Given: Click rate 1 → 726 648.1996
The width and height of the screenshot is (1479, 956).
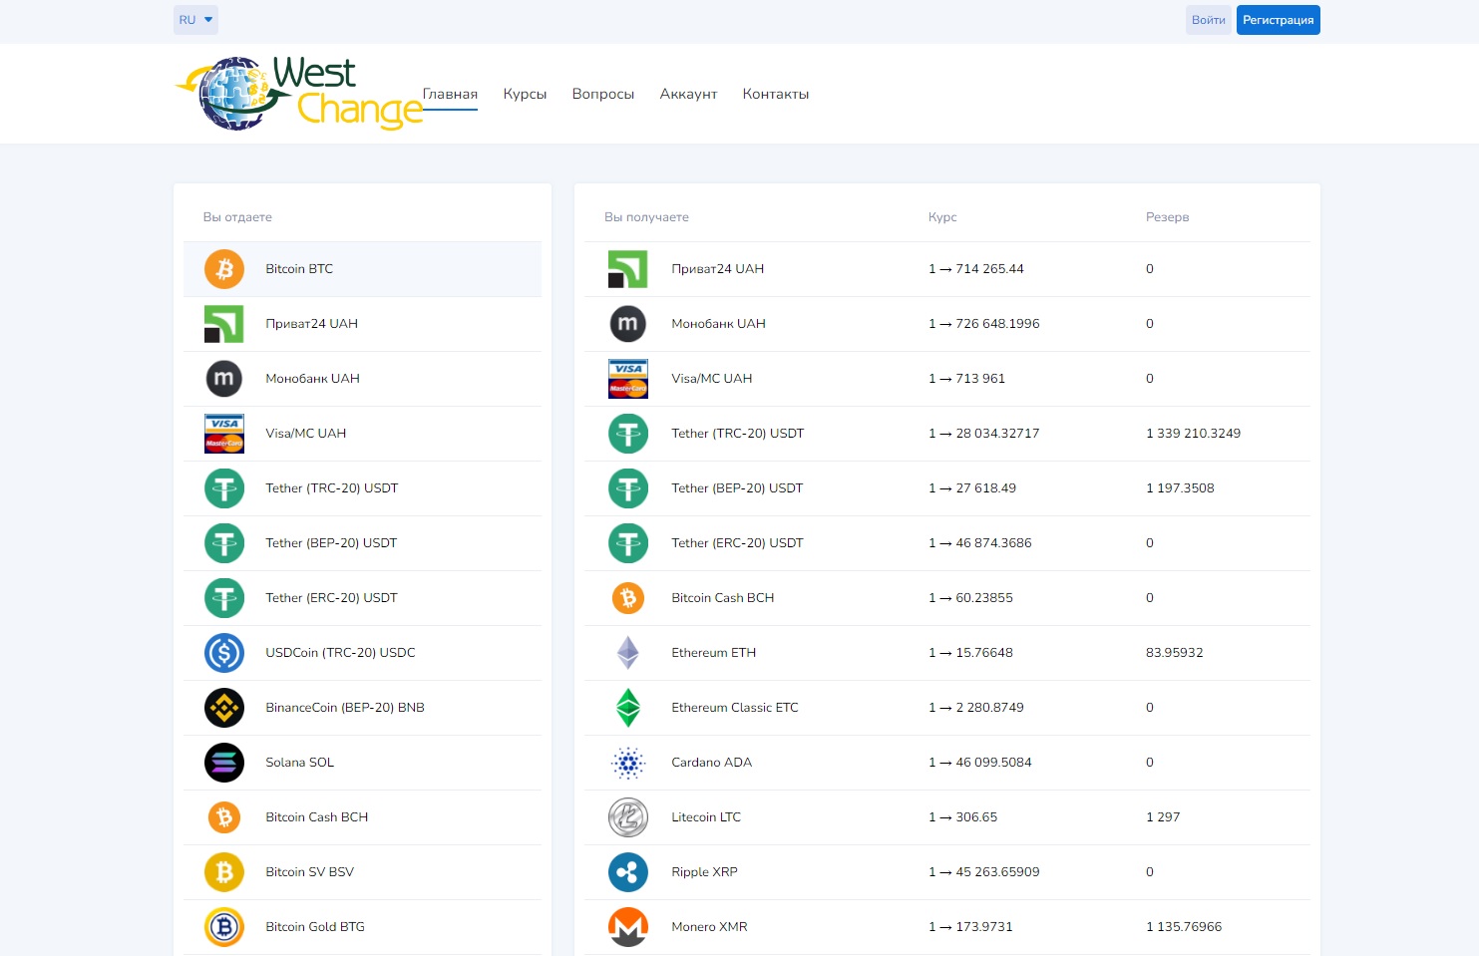Looking at the screenshot, I should click(x=983, y=324).
